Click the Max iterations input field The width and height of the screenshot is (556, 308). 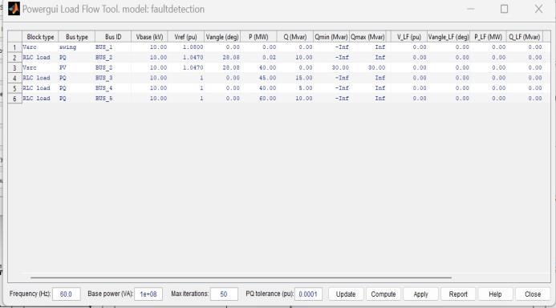coord(224,294)
